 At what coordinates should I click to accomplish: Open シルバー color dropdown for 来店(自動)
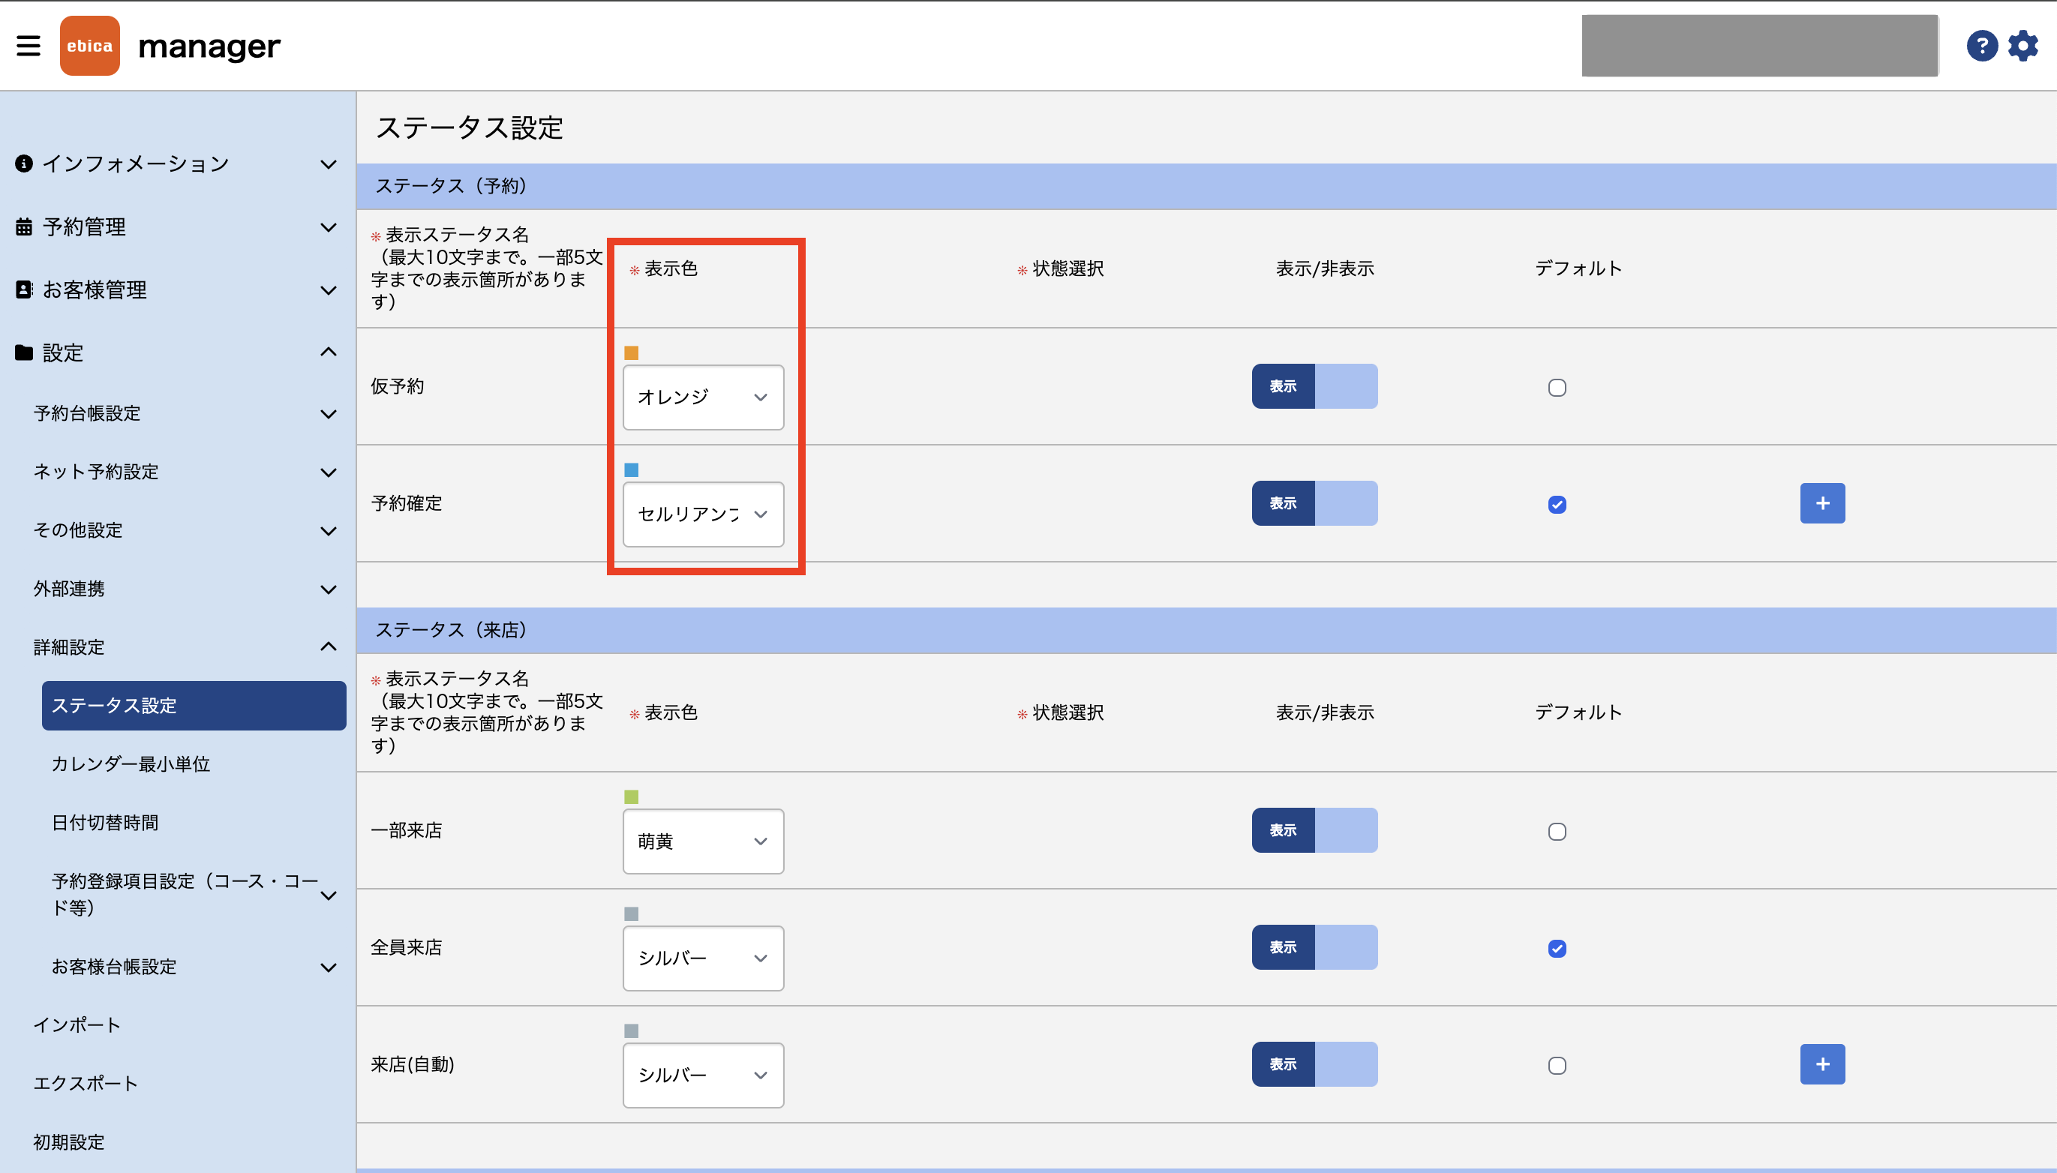point(703,1075)
